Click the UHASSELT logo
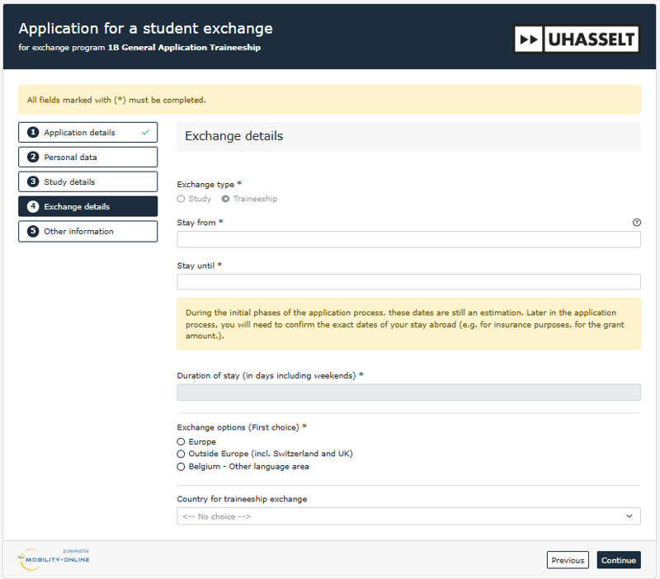The width and height of the screenshot is (660, 579). (577, 39)
